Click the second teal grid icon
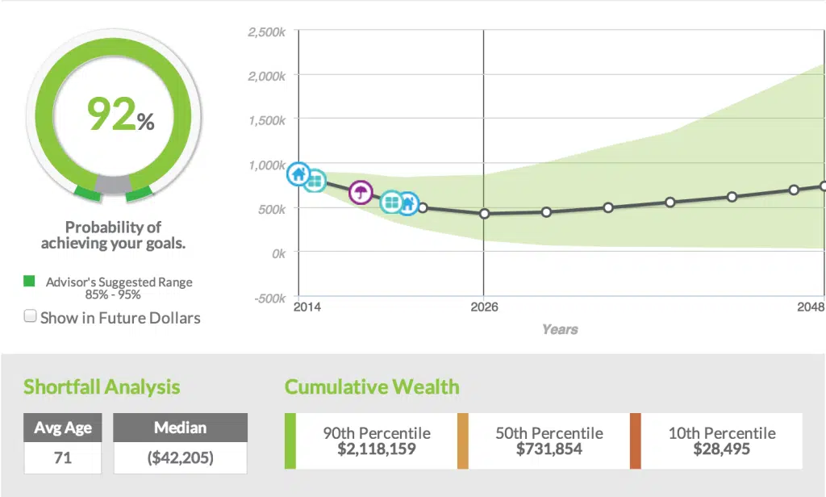826x497 pixels. pyautogui.click(x=391, y=202)
